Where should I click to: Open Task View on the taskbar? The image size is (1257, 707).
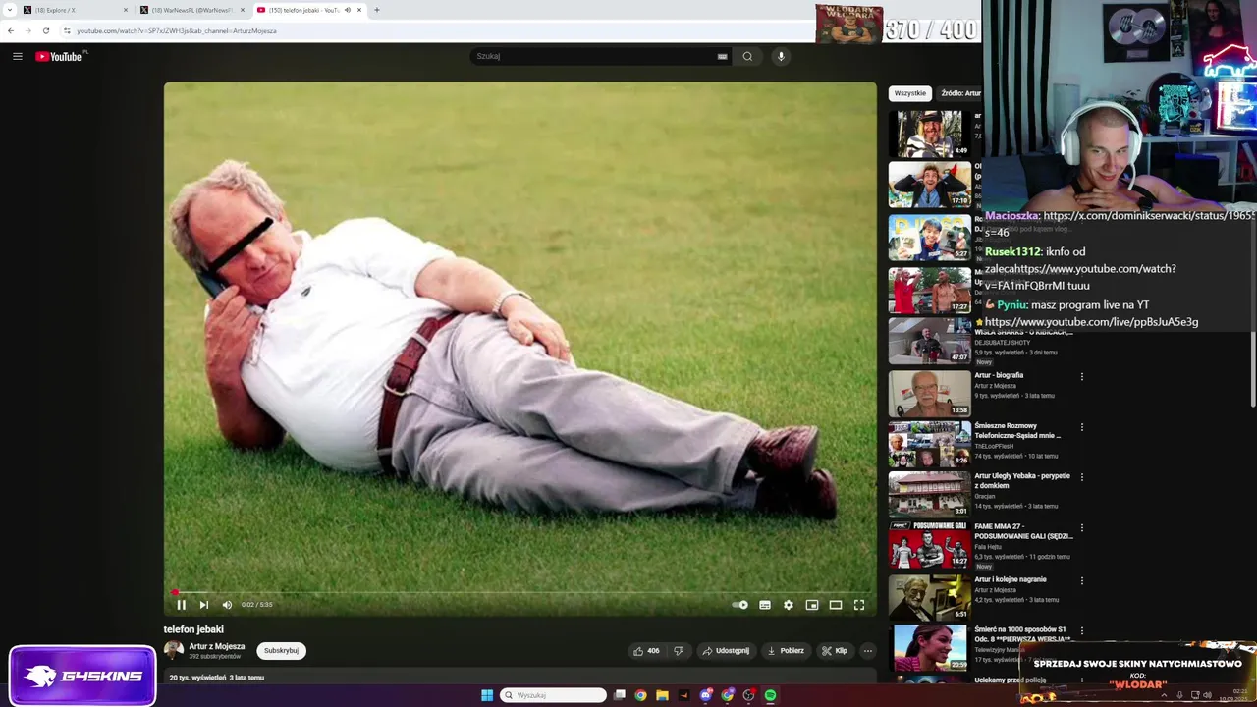coord(619,695)
